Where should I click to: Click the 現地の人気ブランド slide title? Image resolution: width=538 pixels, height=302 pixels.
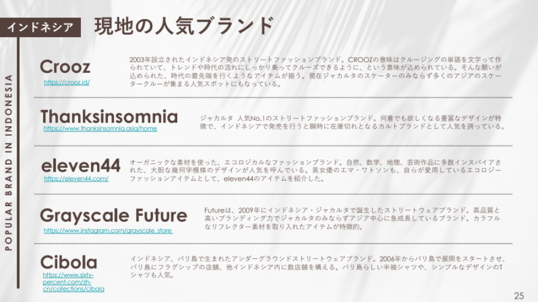(185, 26)
